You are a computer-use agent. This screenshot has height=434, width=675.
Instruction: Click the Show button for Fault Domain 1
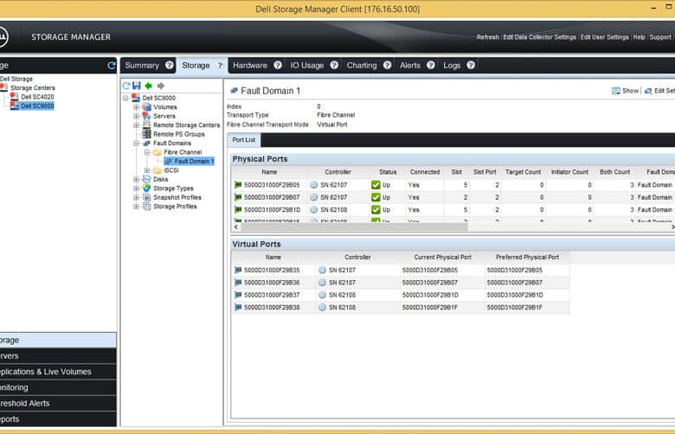(626, 91)
